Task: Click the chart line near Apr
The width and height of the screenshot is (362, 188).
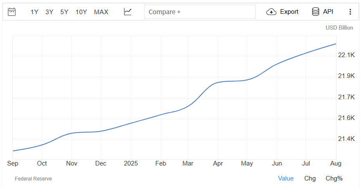Action: point(218,83)
